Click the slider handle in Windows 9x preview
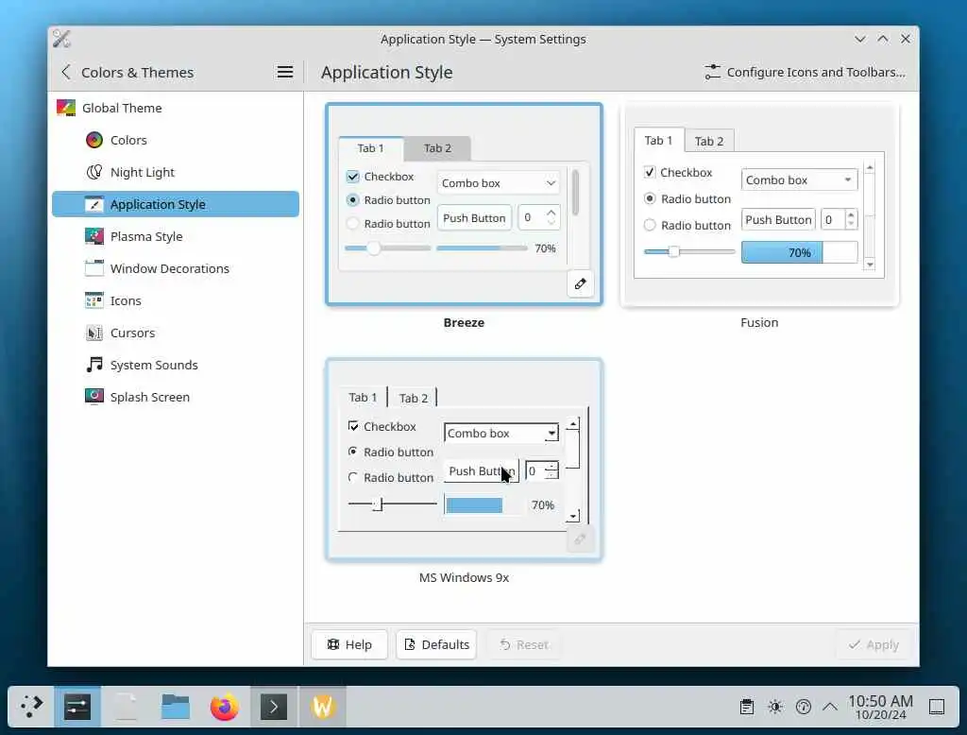This screenshot has height=735, width=967. [379, 504]
